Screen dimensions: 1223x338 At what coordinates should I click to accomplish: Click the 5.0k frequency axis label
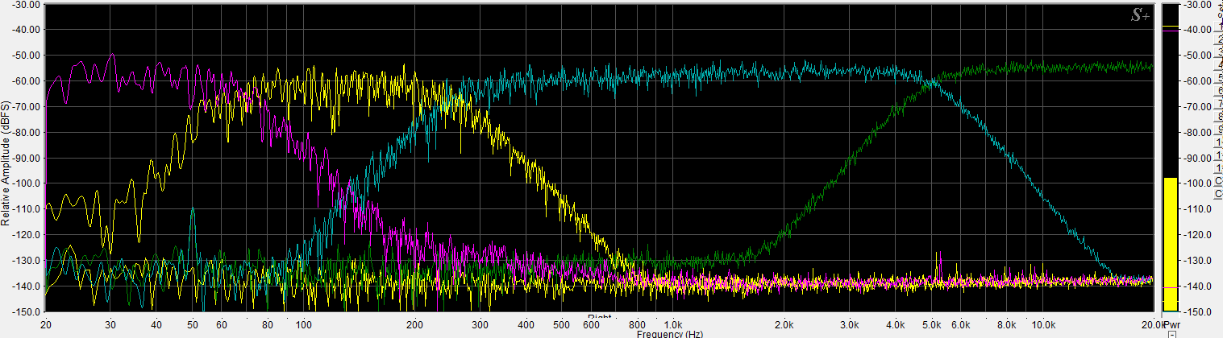point(930,324)
